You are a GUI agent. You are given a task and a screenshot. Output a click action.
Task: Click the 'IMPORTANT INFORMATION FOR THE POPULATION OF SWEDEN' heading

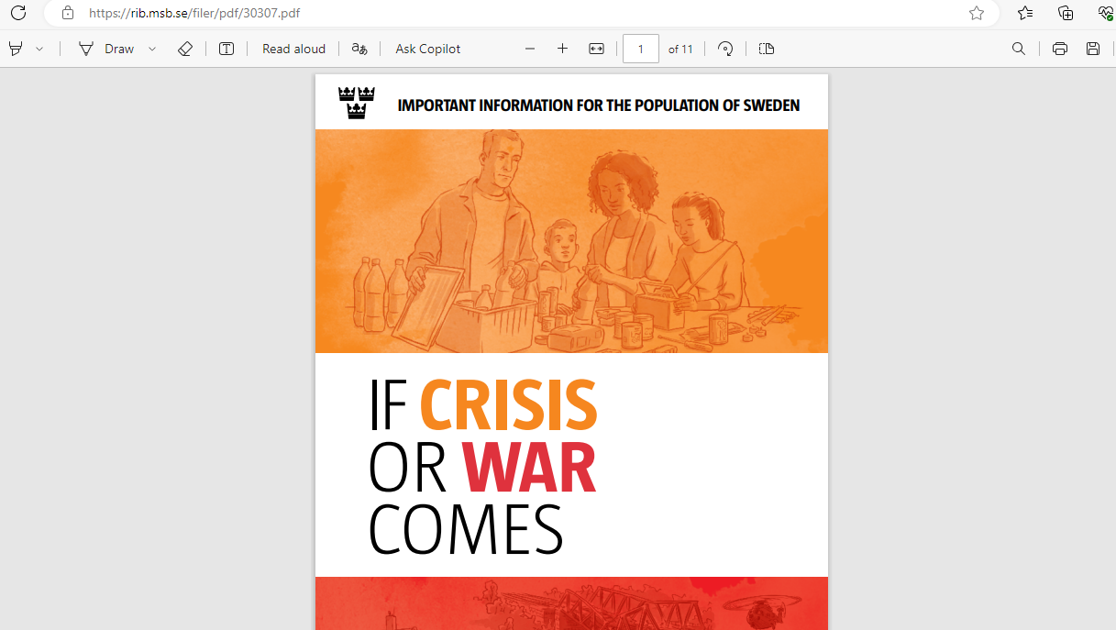pos(599,105)
